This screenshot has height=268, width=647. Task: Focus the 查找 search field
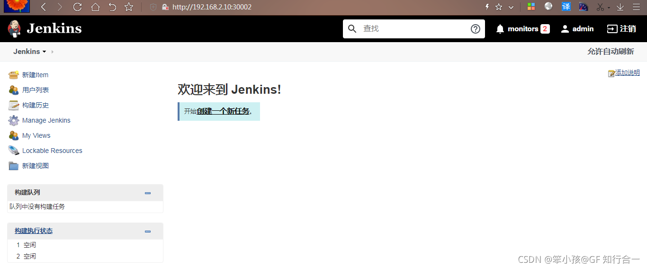(x=413, y=29)
